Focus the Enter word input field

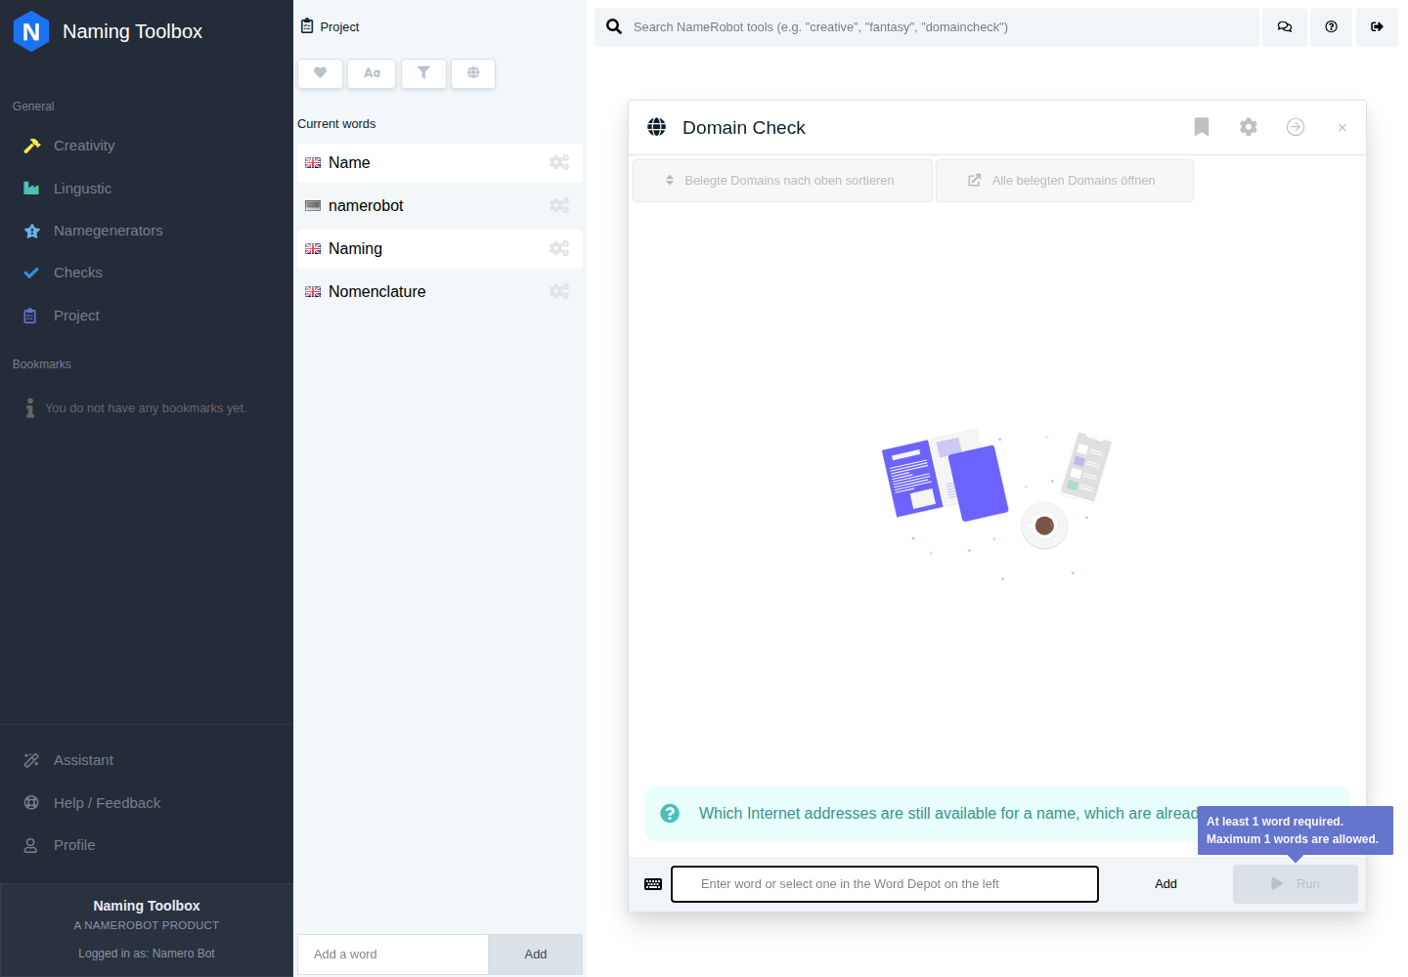pos(885,884)
